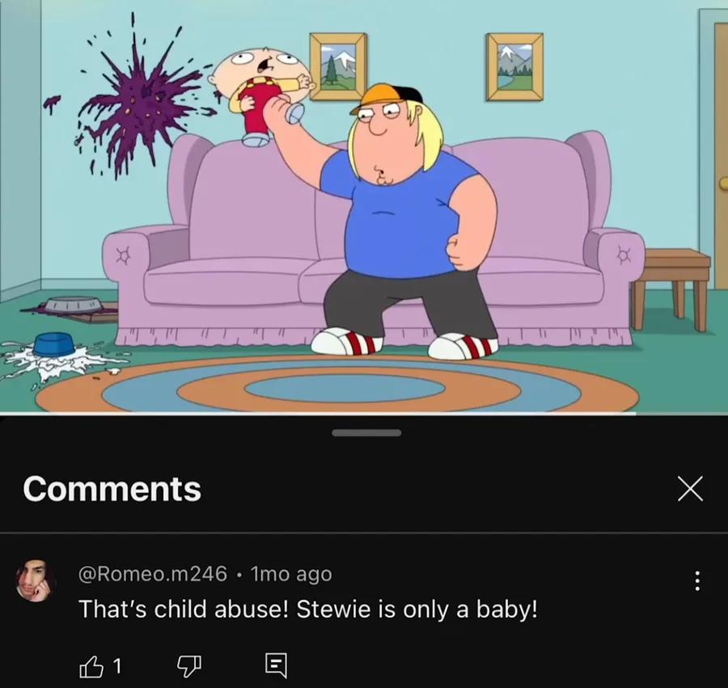
Task: Open the three-dot comment options menu
Action: pos(696,580)
